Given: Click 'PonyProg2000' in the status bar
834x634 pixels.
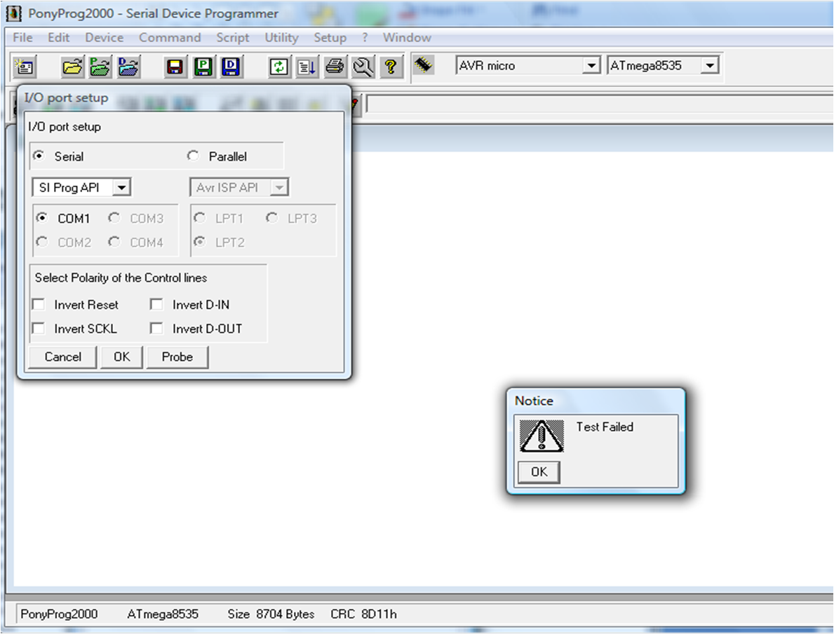Looking at the screenshot, I should click(59, 614).
